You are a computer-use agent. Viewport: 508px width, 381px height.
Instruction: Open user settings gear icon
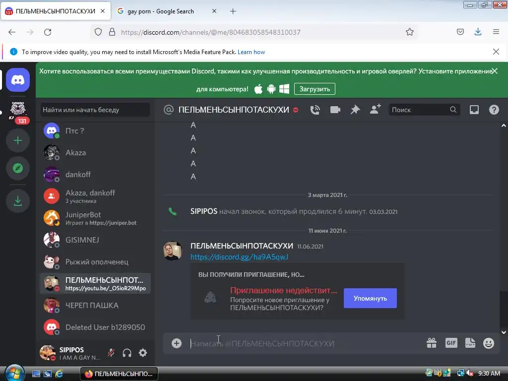[143, 353]
